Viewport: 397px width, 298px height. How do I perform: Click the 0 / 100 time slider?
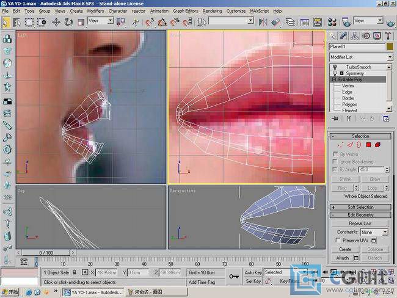(x=46, y=253)
